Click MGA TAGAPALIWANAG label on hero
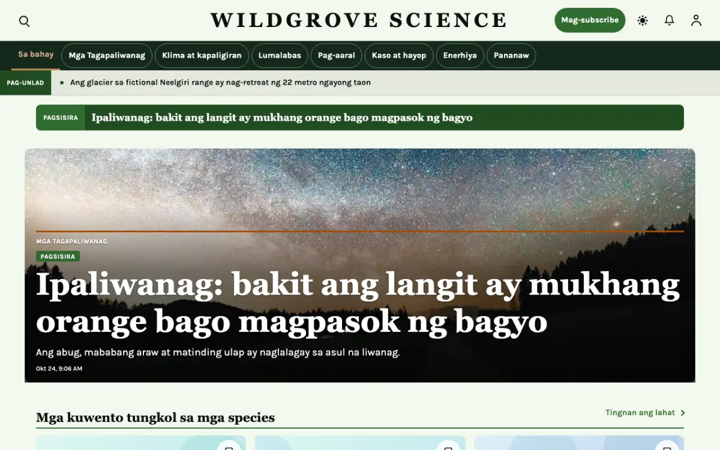720x450 pixels. coord(71,241)
